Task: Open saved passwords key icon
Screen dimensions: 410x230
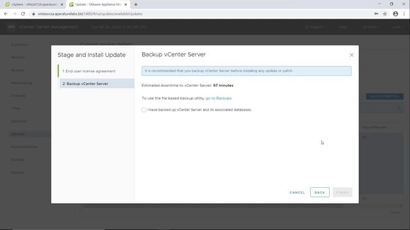Action: (x=376, y=14)
